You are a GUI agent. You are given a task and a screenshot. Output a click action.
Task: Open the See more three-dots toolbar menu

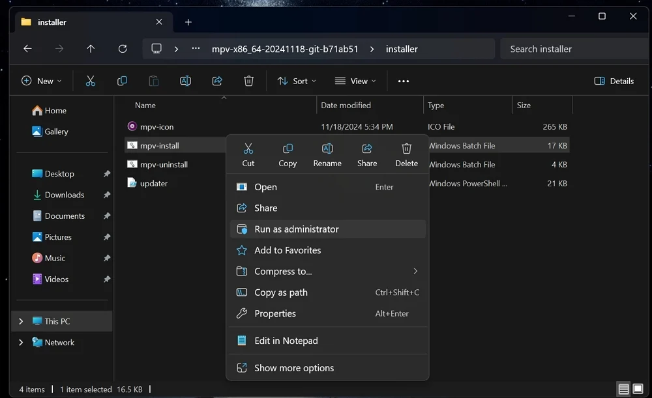click(x=404, y=81)
